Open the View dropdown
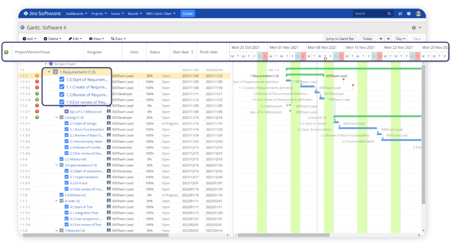Screen dimensions: 452x247 (96, 39)
